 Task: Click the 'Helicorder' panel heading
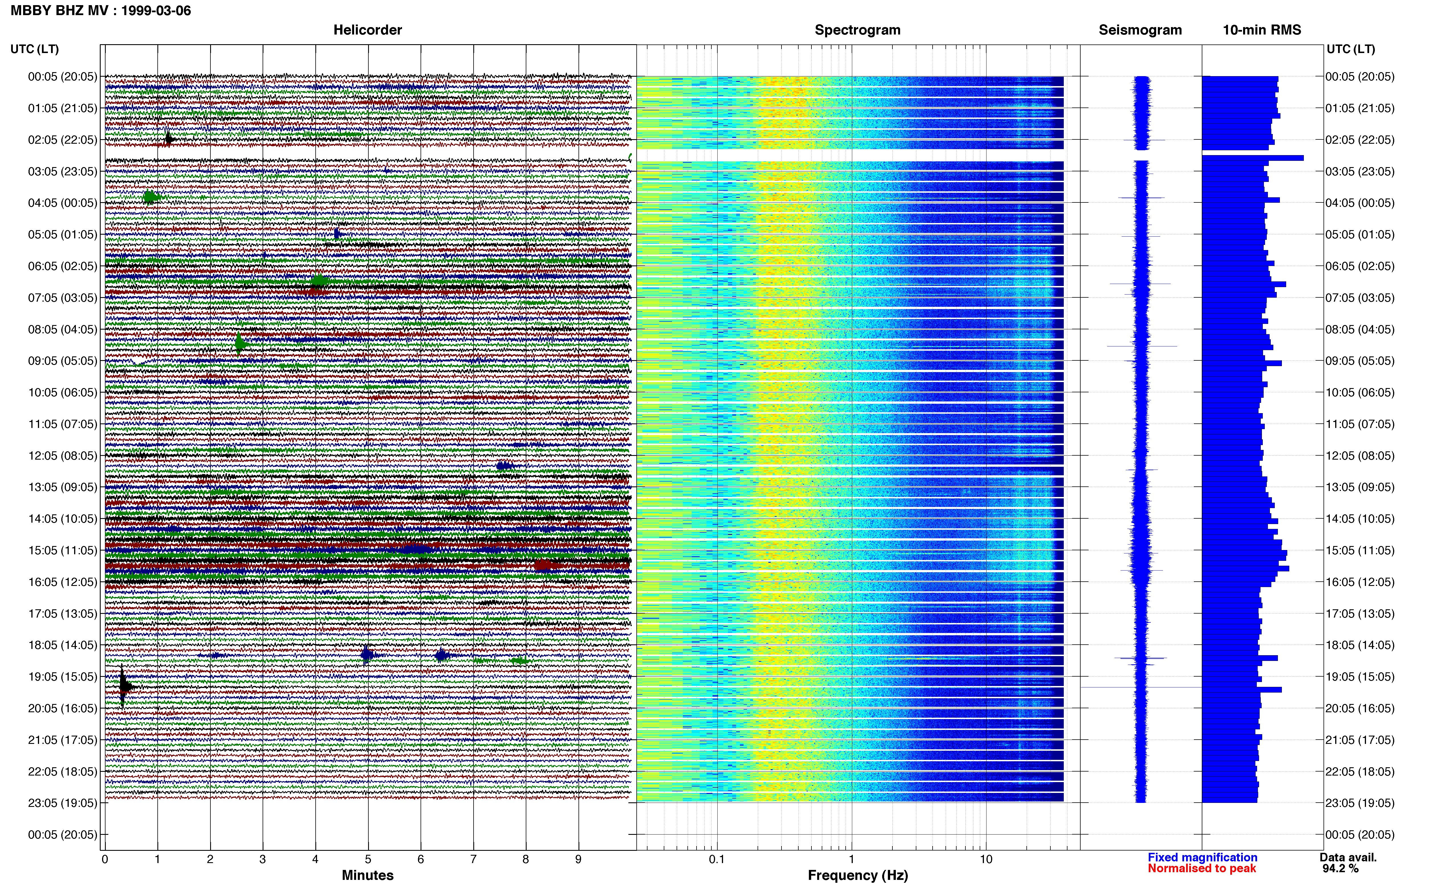click(368, 30)
